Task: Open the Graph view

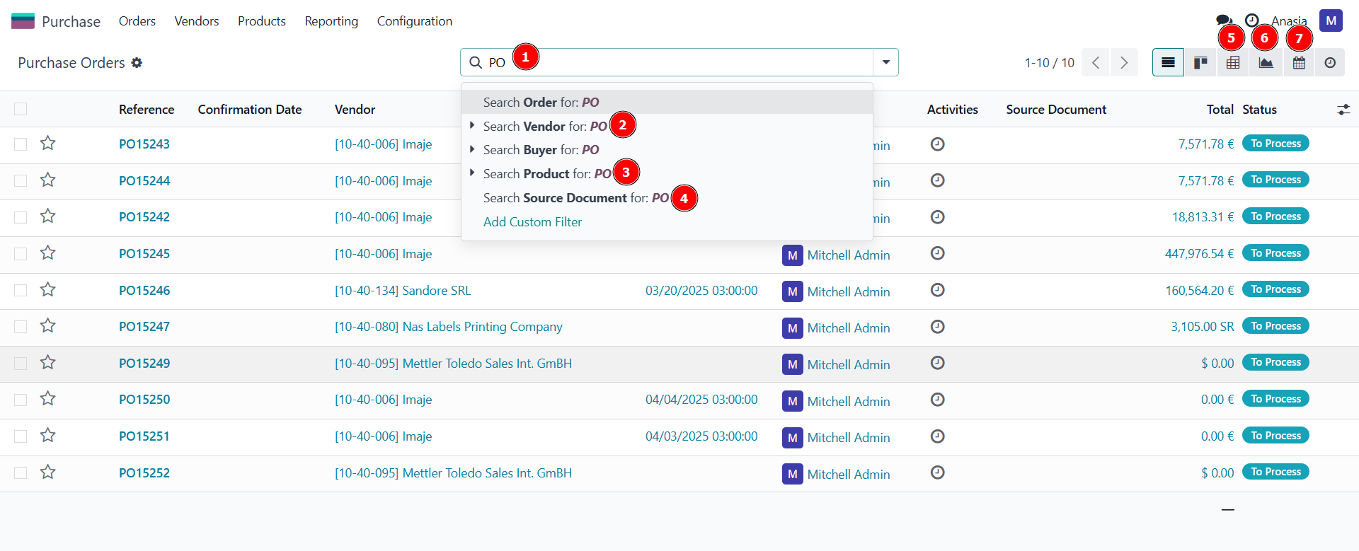Action: (1266, 63)
